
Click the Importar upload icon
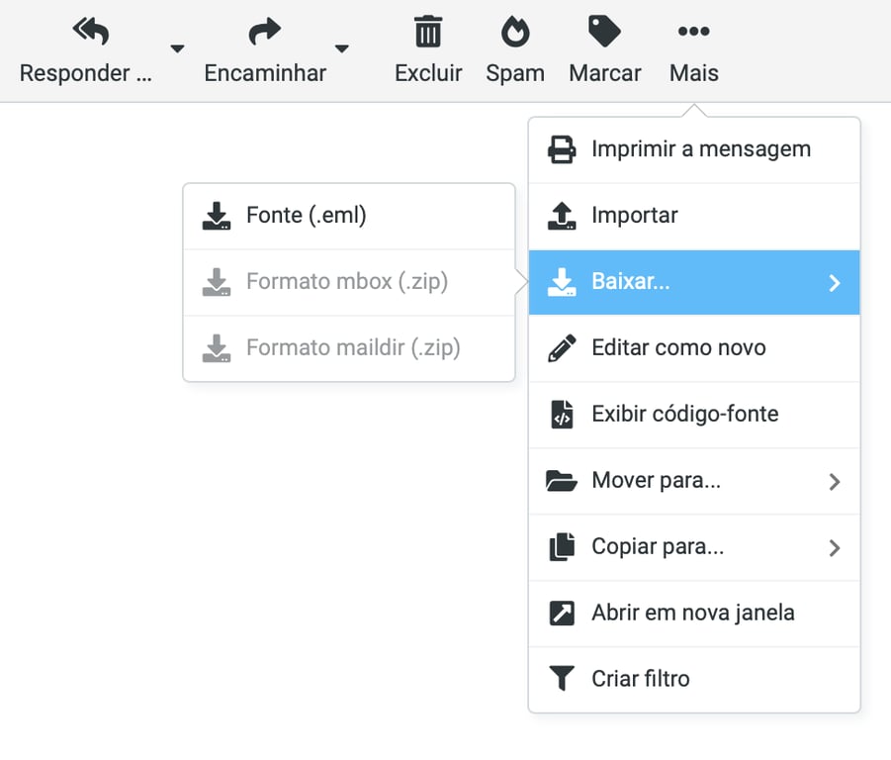pyautogui.click(x=562, y=216)
